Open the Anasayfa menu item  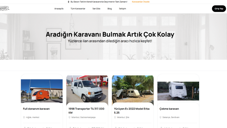pos(59,8)
